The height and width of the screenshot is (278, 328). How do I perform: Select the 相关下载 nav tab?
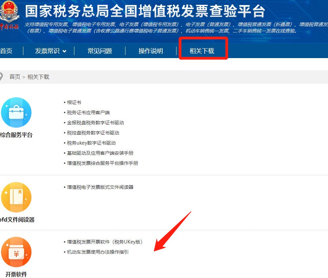(202, 51)
